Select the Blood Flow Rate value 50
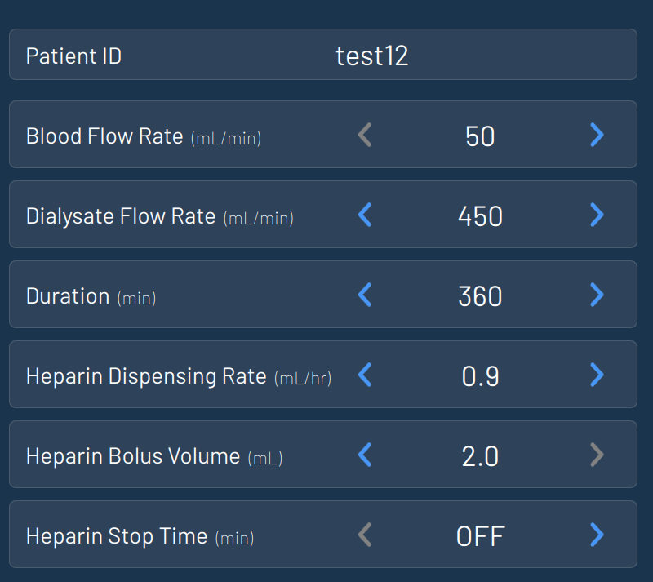 click(480, 136)
